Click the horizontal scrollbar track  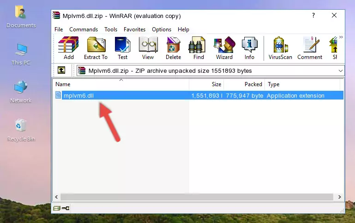197,197
